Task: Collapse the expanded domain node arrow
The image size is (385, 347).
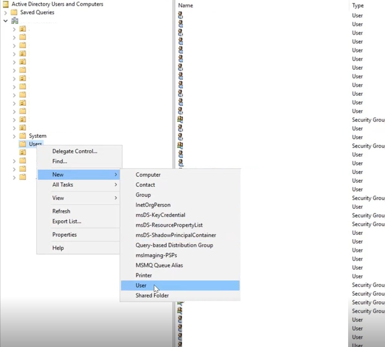Action: [5, 21]
